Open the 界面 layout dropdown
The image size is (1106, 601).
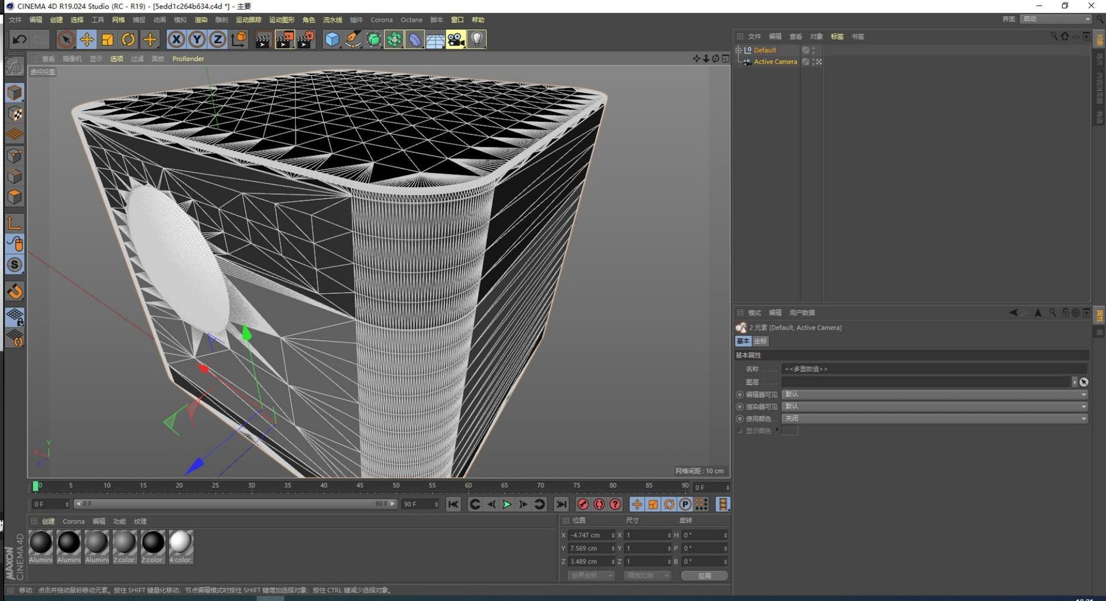point(1056,19)
